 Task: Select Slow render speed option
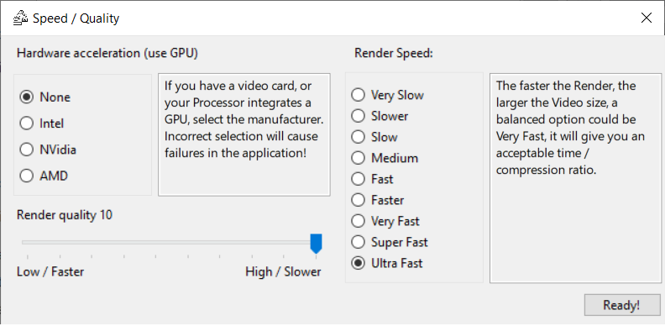(374, 137)
